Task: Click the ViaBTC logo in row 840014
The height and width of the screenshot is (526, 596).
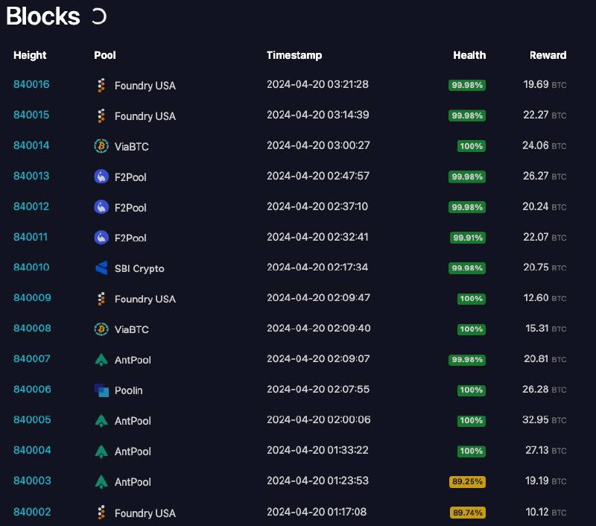Action: (101, 146)
